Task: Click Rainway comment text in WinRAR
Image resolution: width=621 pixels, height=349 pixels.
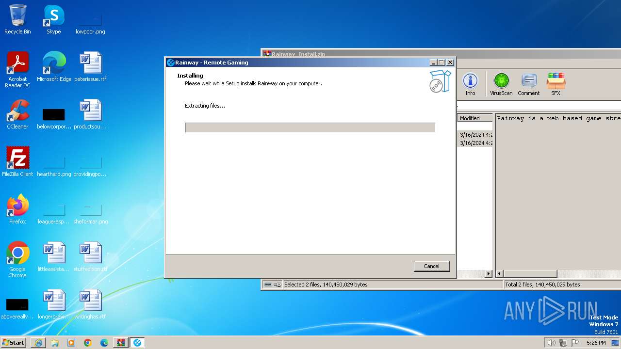Action: [x=558, y=118]
